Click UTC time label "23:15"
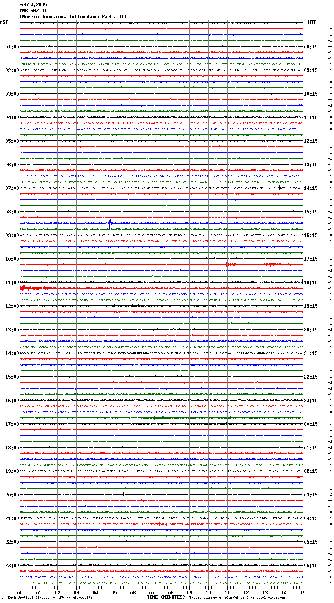The width and height of the screenshot is (334, 603). pyautogui.click(x=311, y=401)
